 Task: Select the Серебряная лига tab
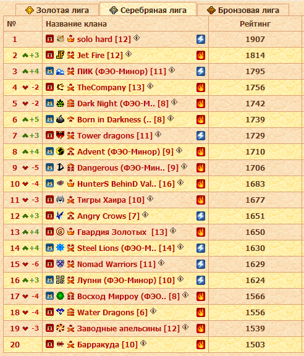(x=148, y=10)
